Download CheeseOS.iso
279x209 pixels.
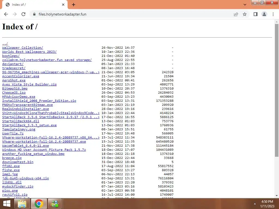tap(14, 93)
